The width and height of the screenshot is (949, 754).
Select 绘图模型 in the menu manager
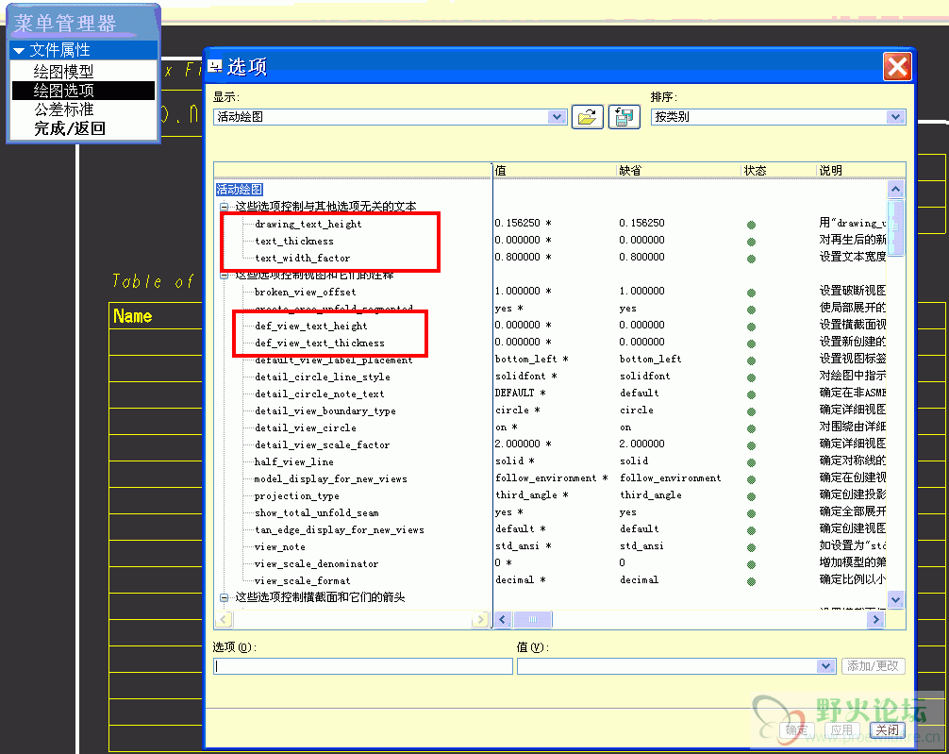[x=63, y=72]
